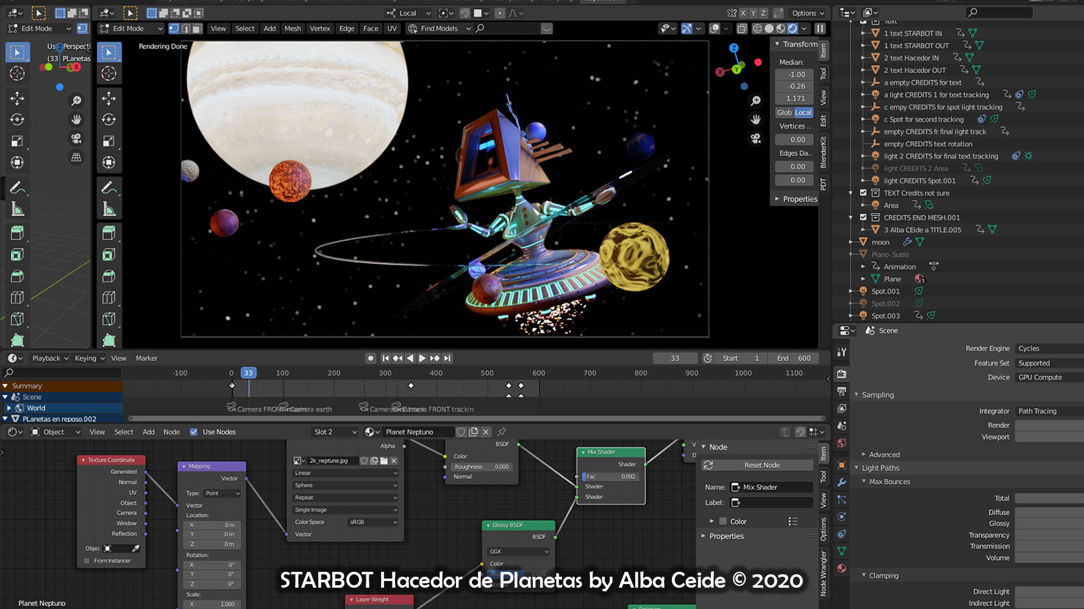
Task: Select the Extrude Region tool in main viewport
Action: coord(109,233)
